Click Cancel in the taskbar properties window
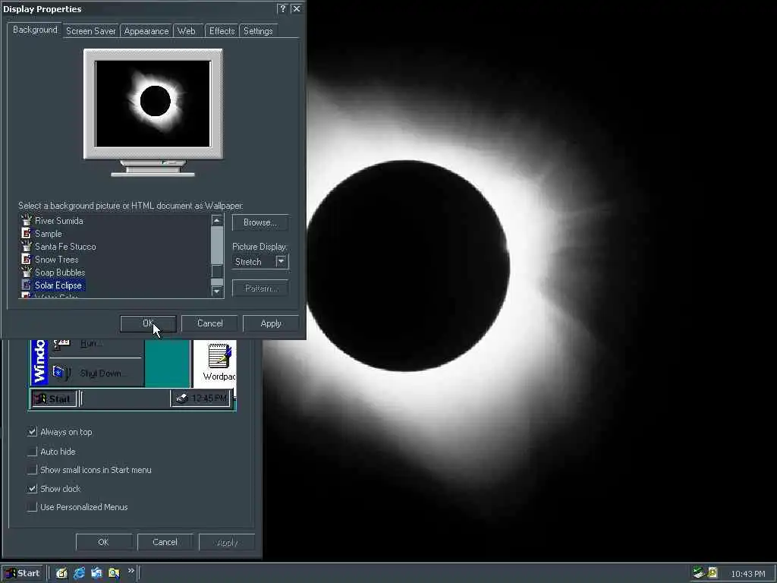The width and height of the screenshot is (777, 583). point(165,542)
